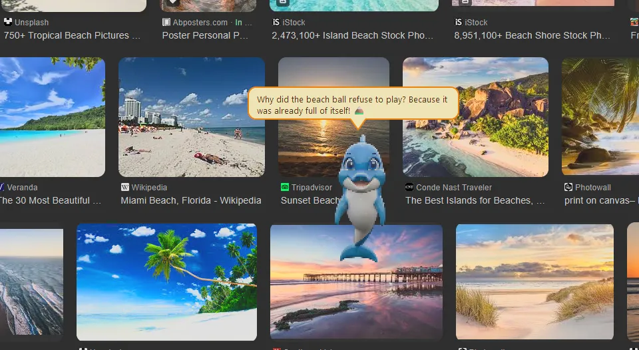This screenshot has width=639, height=350.
Task: Open the 'Sunset Beach' result title
Action: point(310,200)
